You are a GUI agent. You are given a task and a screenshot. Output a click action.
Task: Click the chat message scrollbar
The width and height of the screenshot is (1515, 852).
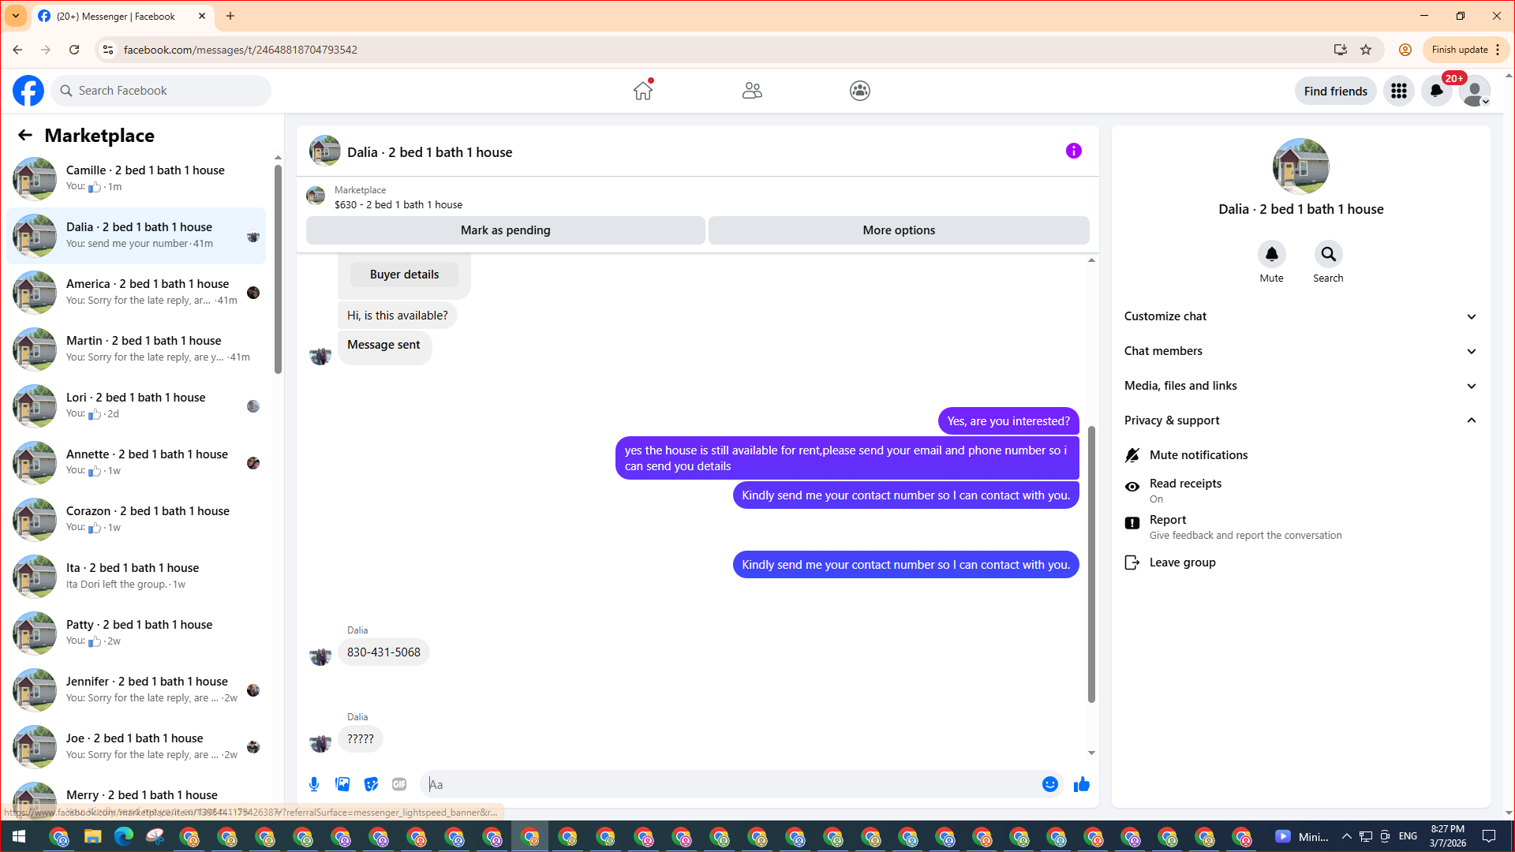pyautogui.click(x=1091, y=564)
